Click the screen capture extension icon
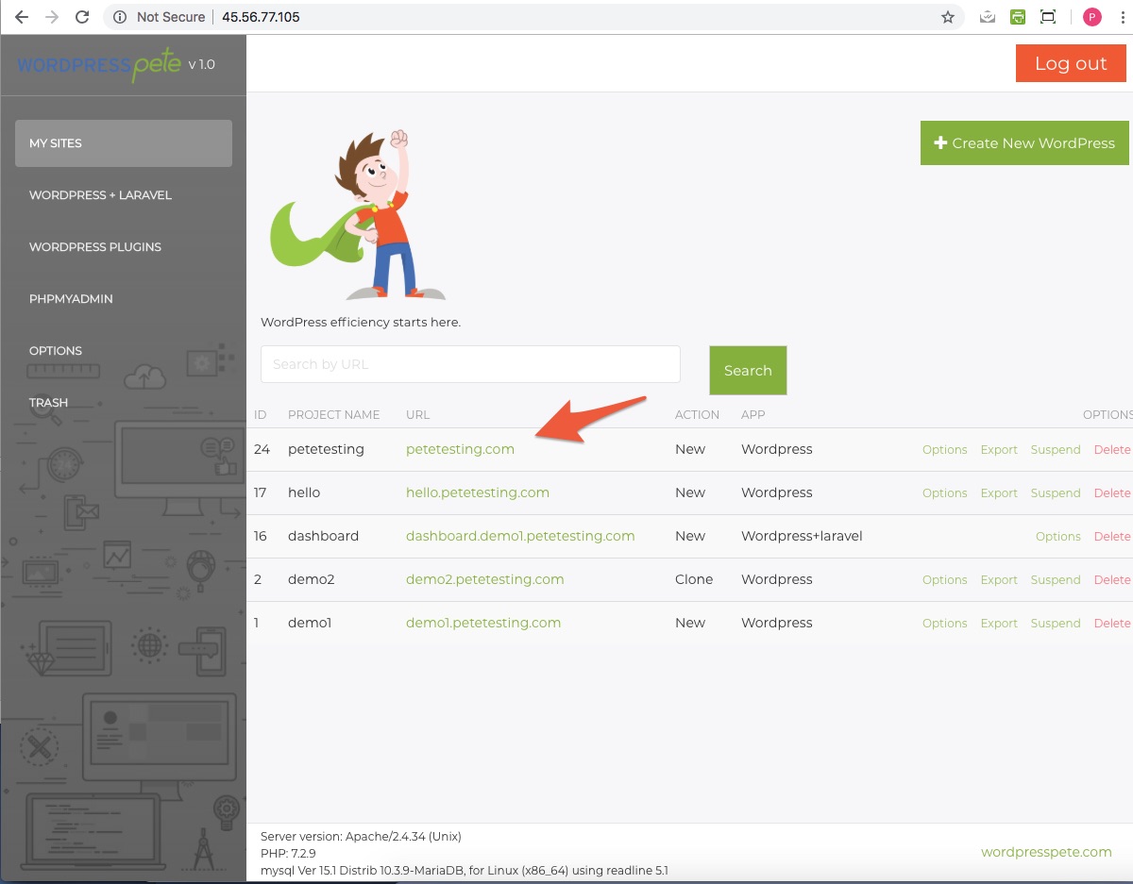The image size is (1133, 884). (1047, 17)
